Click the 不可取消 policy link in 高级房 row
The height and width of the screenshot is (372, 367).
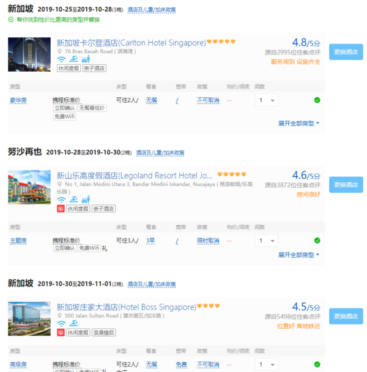pyautogui.click(x=208, y=365)
